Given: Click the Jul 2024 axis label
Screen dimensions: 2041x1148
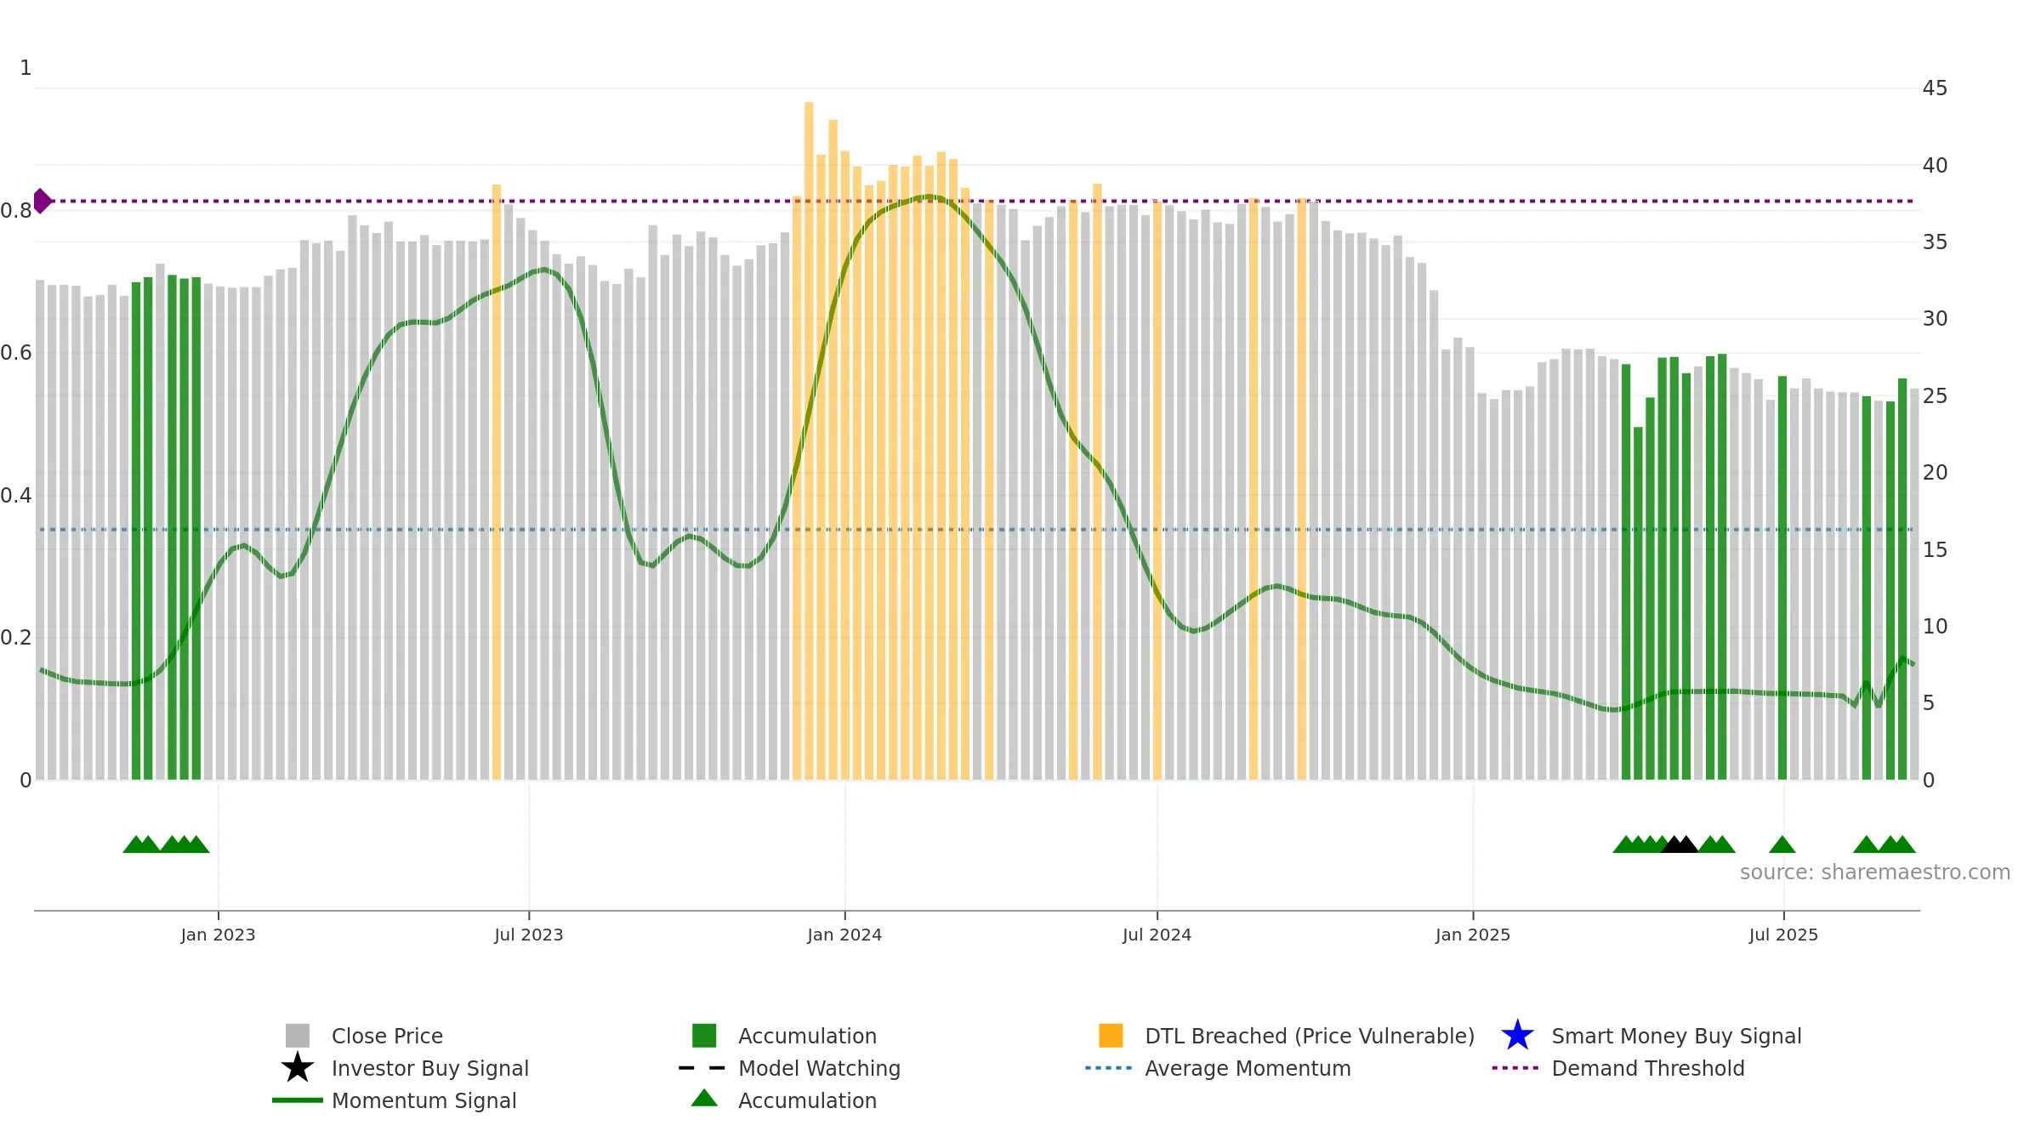Looking at the screenshot, I should coord(1157,935).
